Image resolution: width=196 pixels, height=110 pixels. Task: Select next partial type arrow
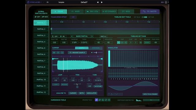click(x=92, y=36)
